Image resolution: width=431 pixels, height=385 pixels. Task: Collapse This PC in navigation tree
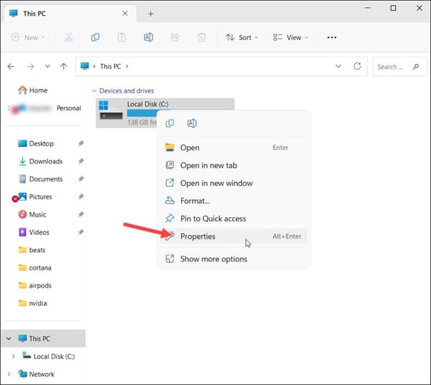click(9, 338)
